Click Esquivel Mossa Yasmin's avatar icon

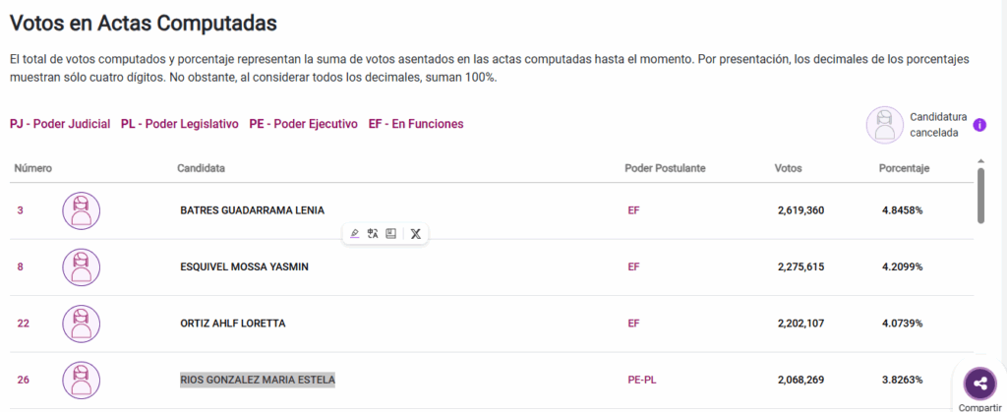[82, 266]
